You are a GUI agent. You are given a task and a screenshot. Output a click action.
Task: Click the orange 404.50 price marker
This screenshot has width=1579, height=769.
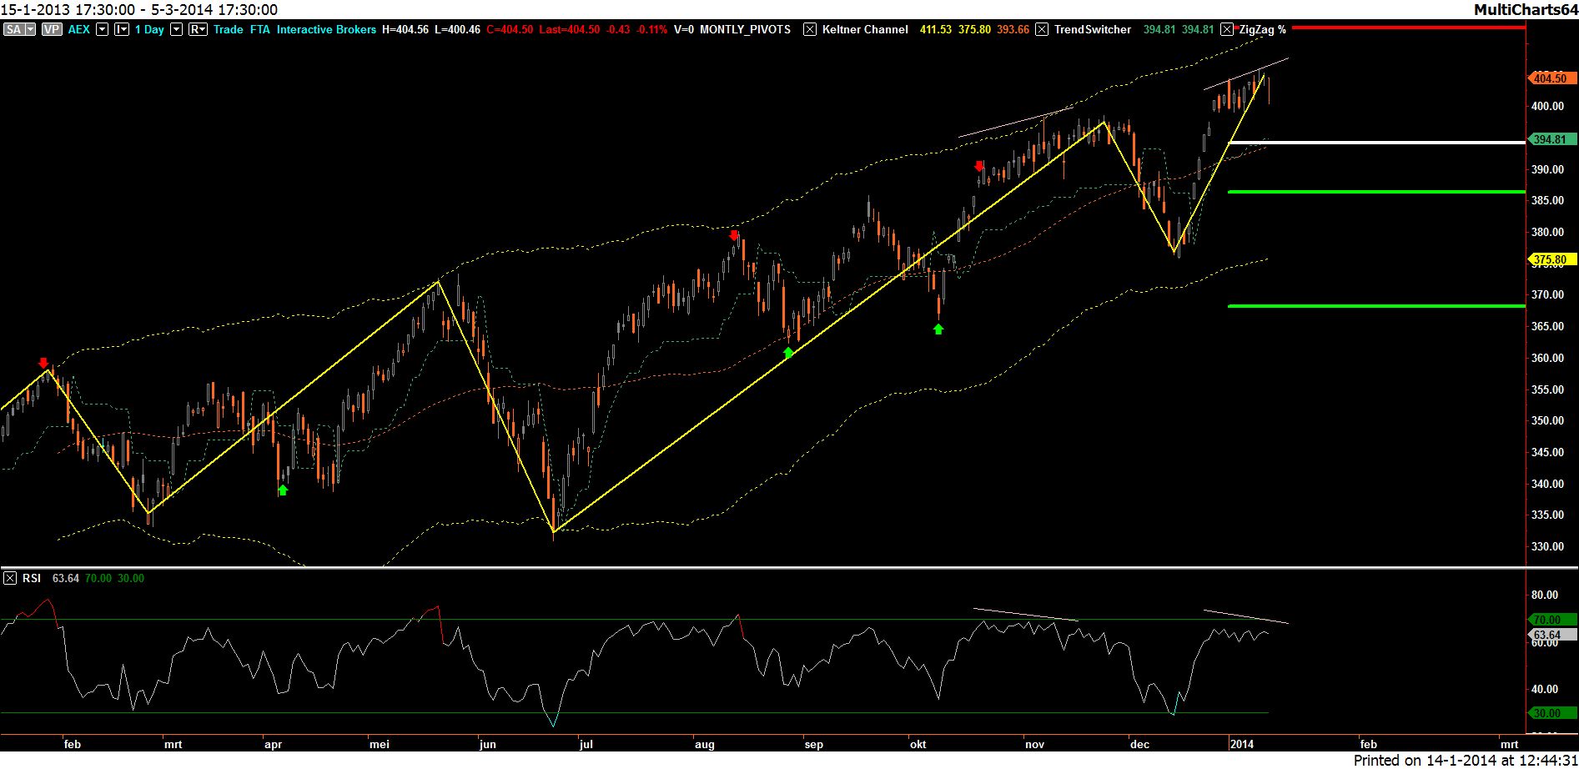coord(1550,78)
